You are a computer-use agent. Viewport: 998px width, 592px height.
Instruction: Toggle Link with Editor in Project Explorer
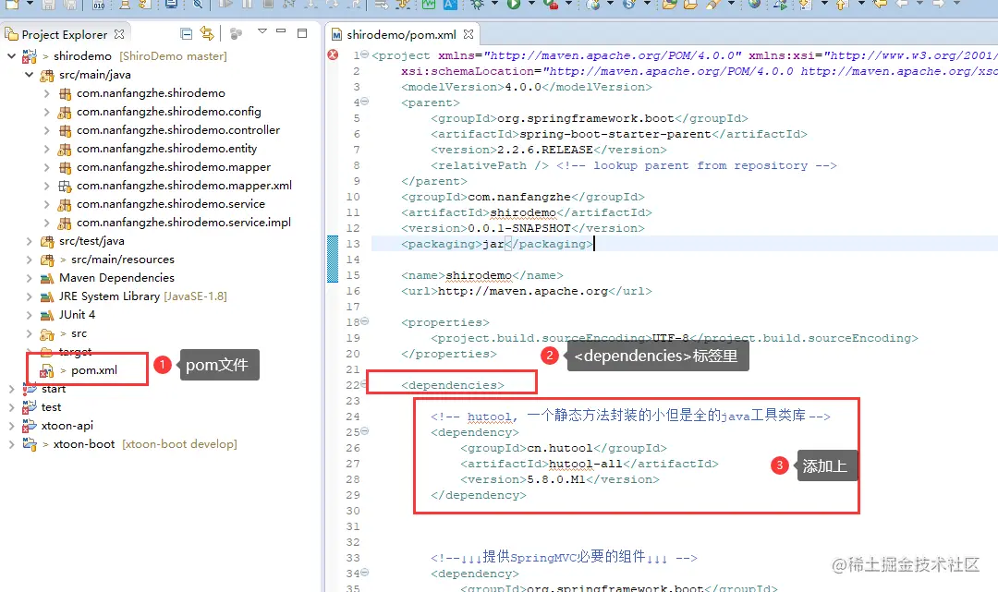207,33
